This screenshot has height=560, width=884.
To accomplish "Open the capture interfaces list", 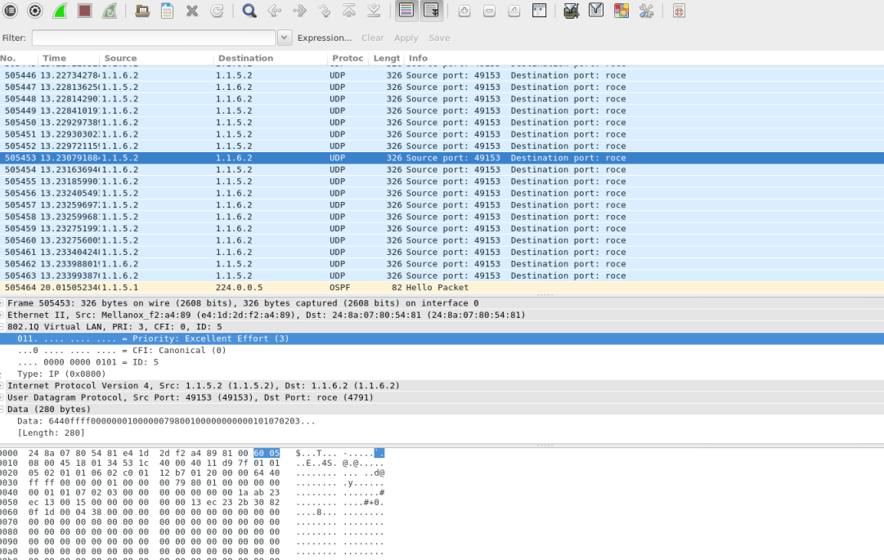I will coord(11,11).
